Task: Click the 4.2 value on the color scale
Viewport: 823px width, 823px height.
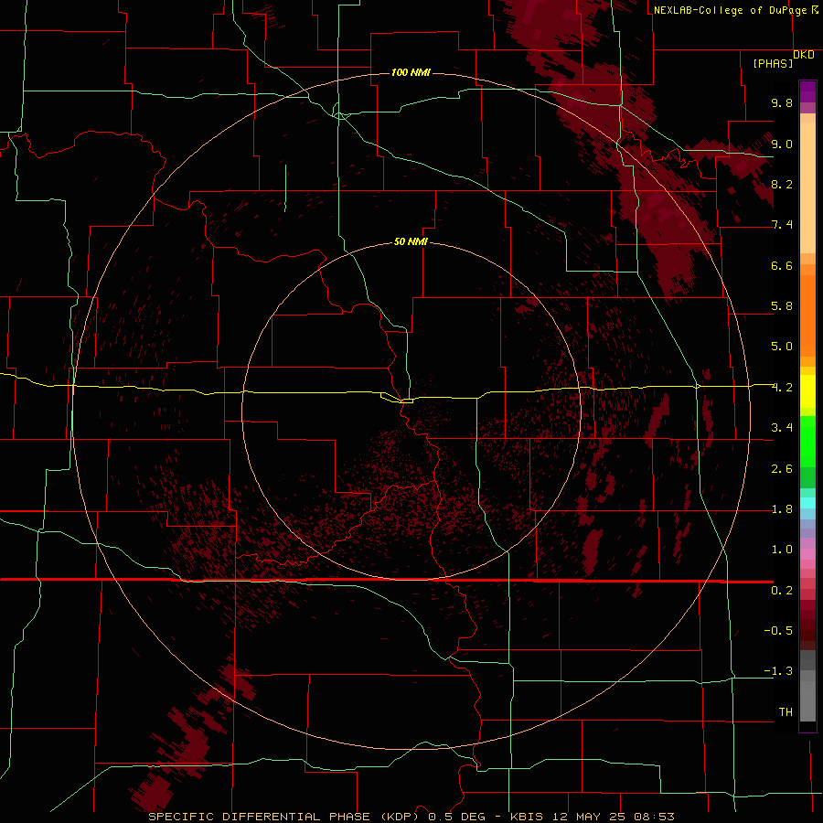Action: point(782,388)
